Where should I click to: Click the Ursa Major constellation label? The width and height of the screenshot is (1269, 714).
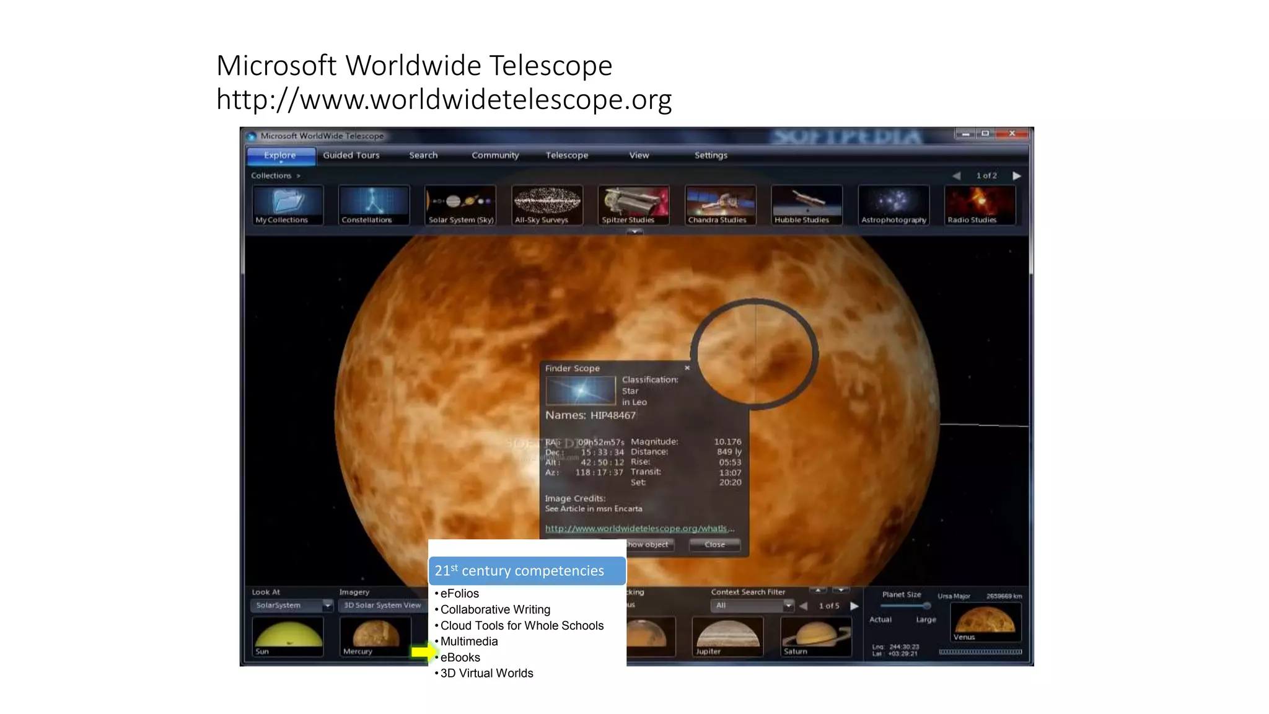coord(954,596)
